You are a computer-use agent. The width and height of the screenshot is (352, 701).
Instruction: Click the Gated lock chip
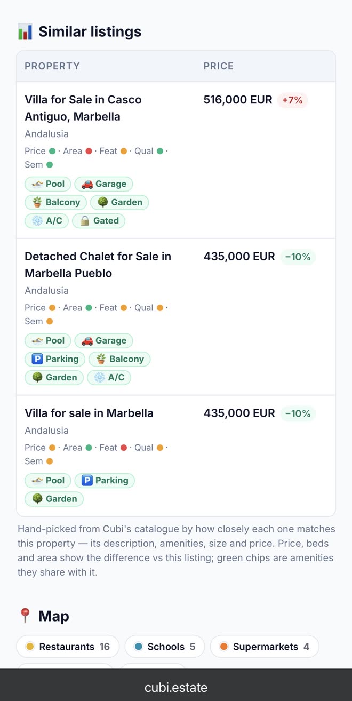[x=99, y=221]
